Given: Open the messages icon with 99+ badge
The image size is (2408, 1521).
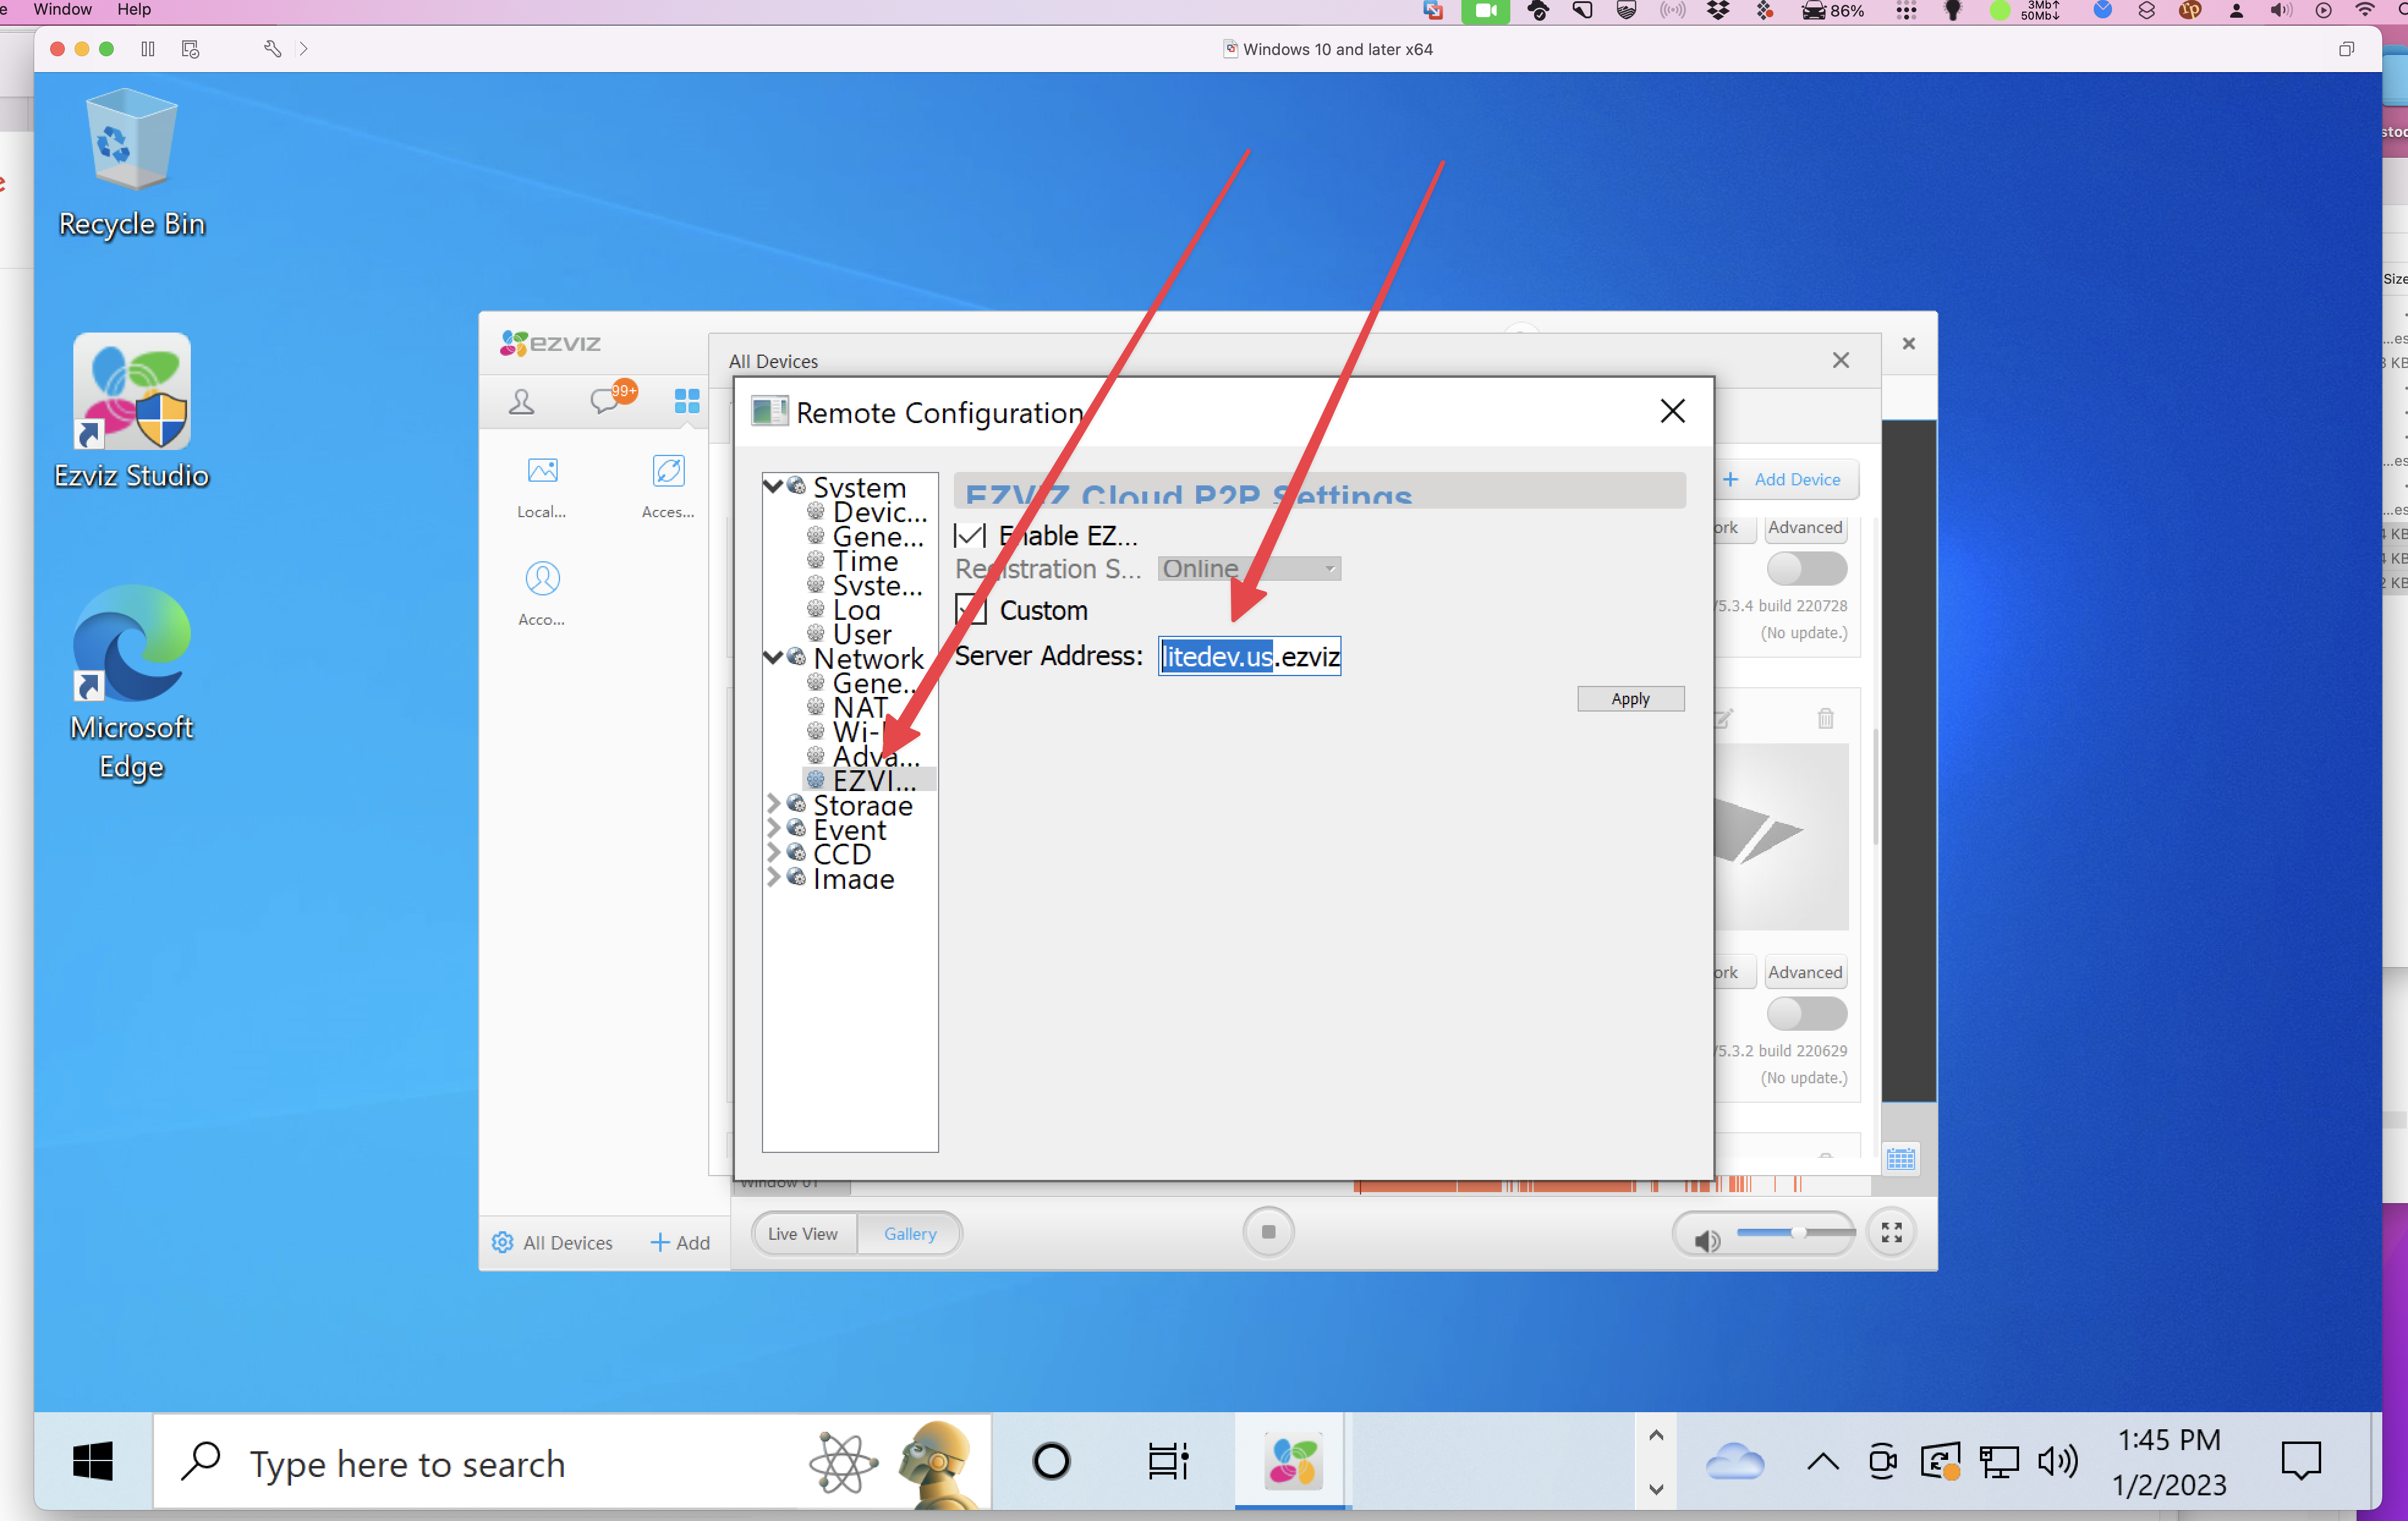Looking at the screenshot, I should click(605, 401).
